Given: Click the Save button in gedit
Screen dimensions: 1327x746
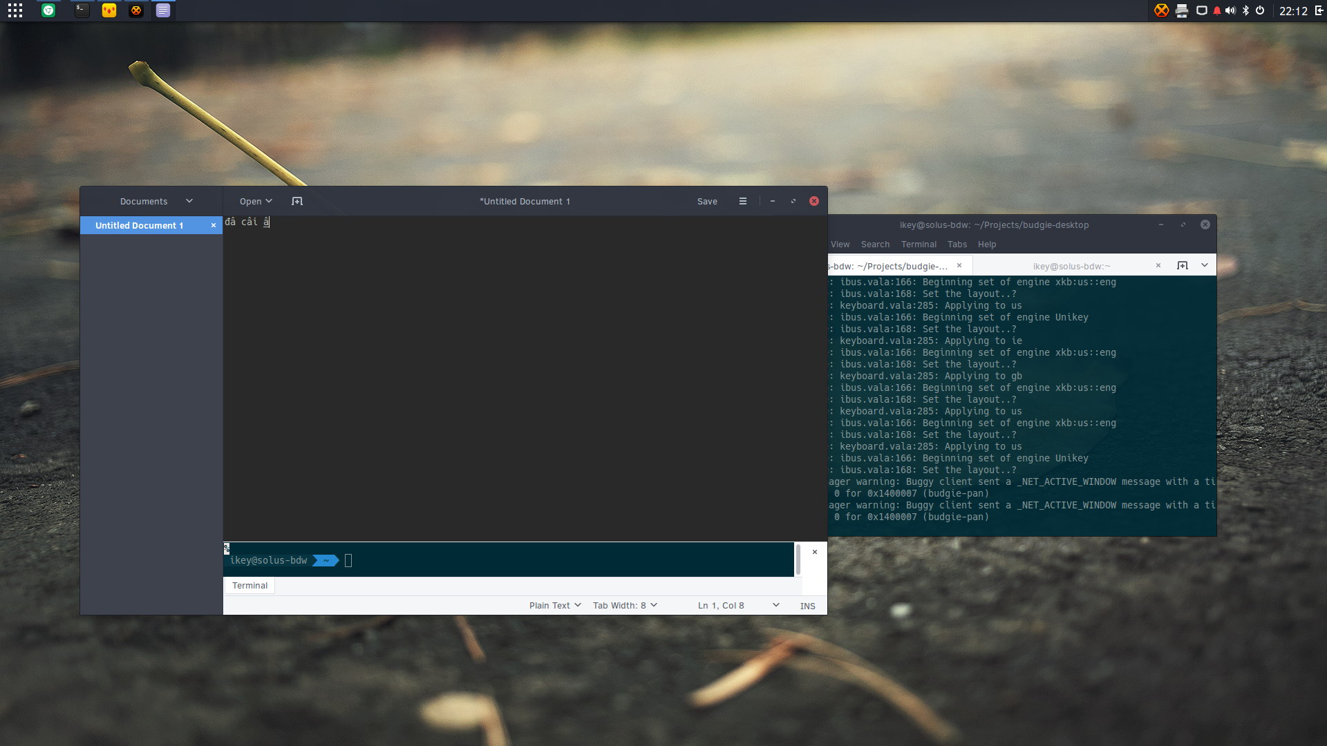Looking at the screenshot, I should [x=707, y=201].
